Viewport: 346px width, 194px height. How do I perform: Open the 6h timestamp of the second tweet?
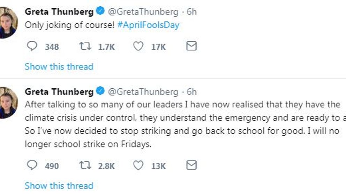[191, 92]
